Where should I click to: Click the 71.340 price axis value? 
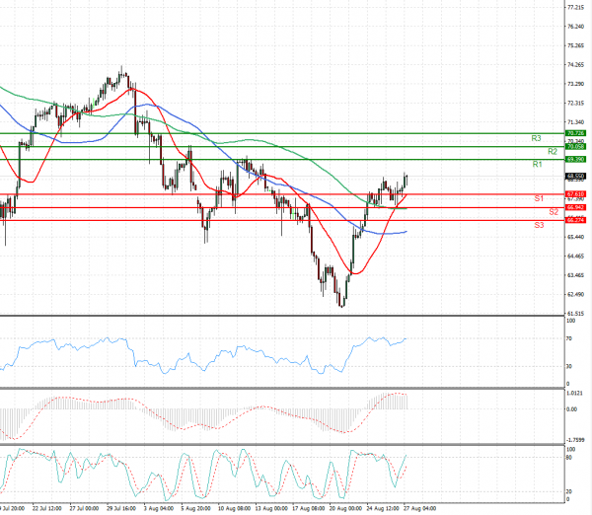coord(576,122)
